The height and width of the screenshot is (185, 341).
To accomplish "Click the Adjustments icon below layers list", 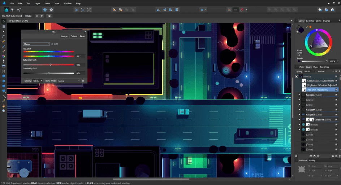I will click(315, 156).
